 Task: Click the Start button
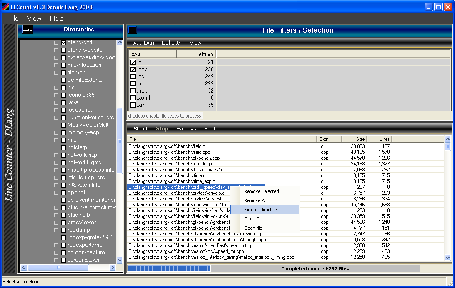(x=140, y=129)
